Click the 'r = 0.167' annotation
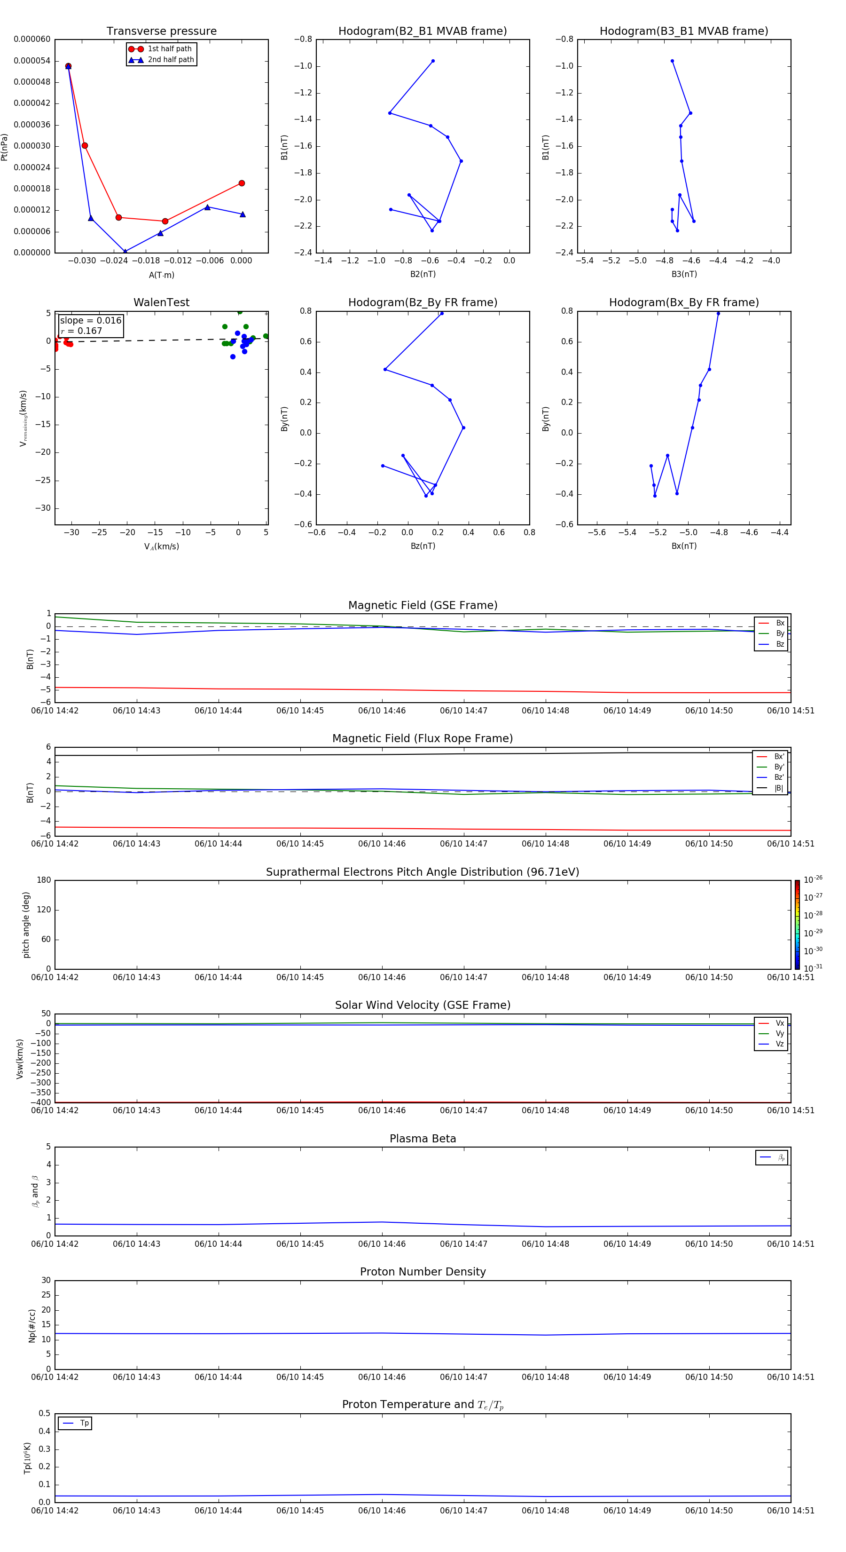The image size is (846, 1552). click(x=81, y=331)
